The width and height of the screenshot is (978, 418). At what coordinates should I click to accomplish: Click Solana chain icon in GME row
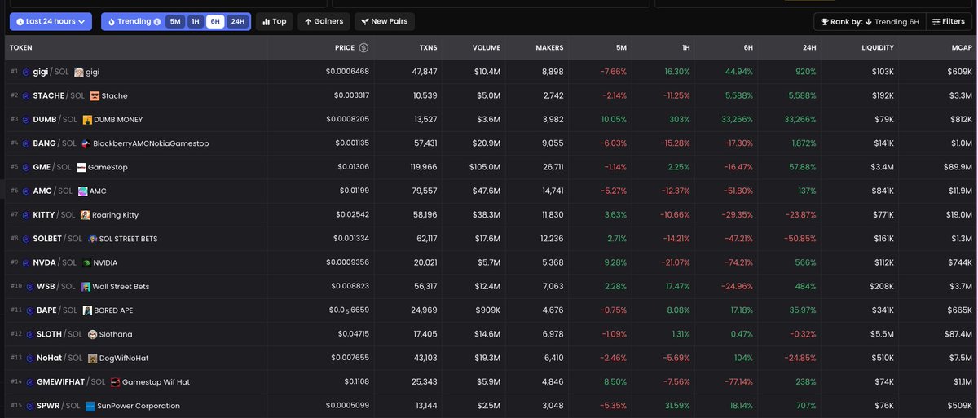26,167
